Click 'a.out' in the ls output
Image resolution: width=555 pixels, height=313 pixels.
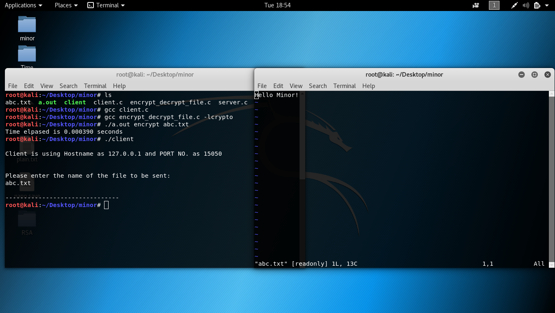point(47,102)
